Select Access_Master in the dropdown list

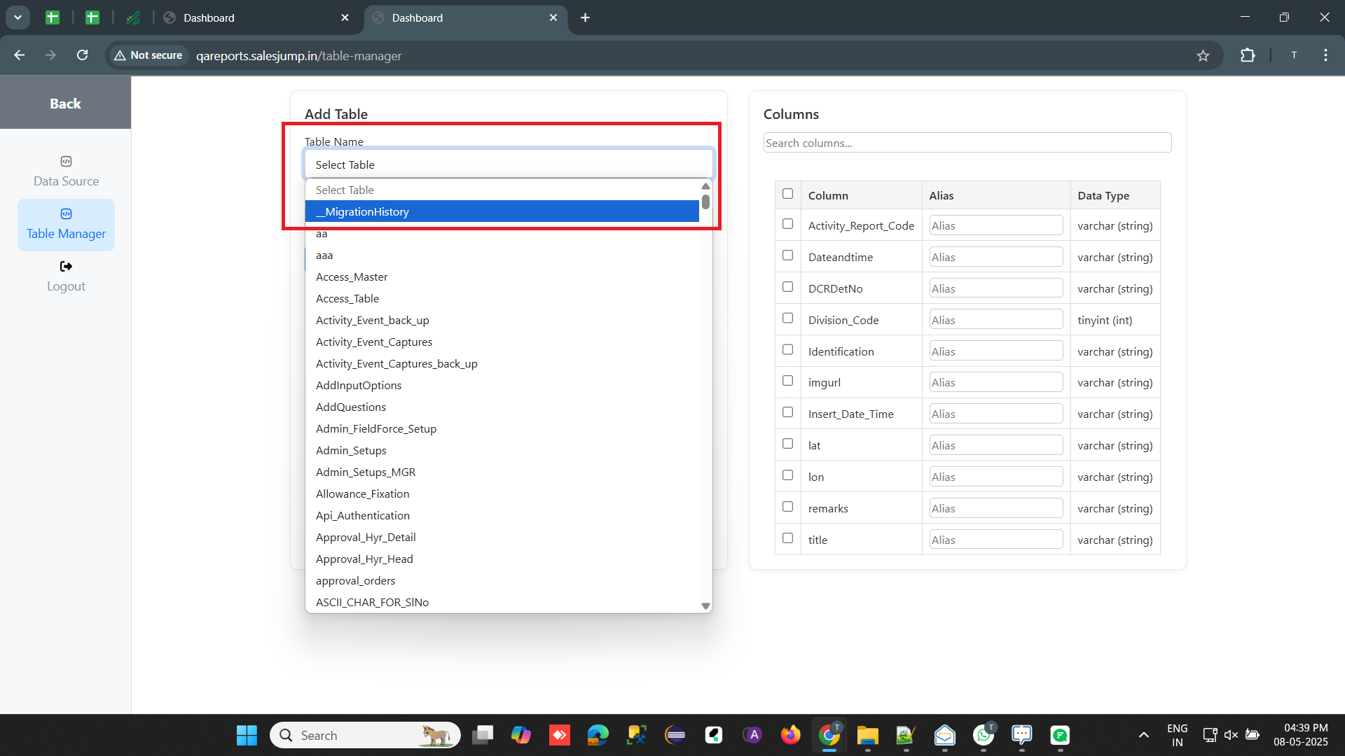(x=352, y=277)
